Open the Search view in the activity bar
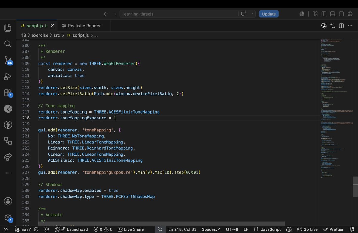Viewport: 358px width, 233px height. tap(8, 44)
